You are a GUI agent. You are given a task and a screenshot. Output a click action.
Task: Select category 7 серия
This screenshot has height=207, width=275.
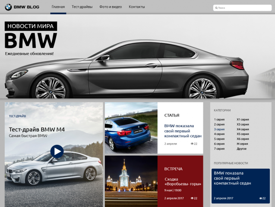[219, 149]
